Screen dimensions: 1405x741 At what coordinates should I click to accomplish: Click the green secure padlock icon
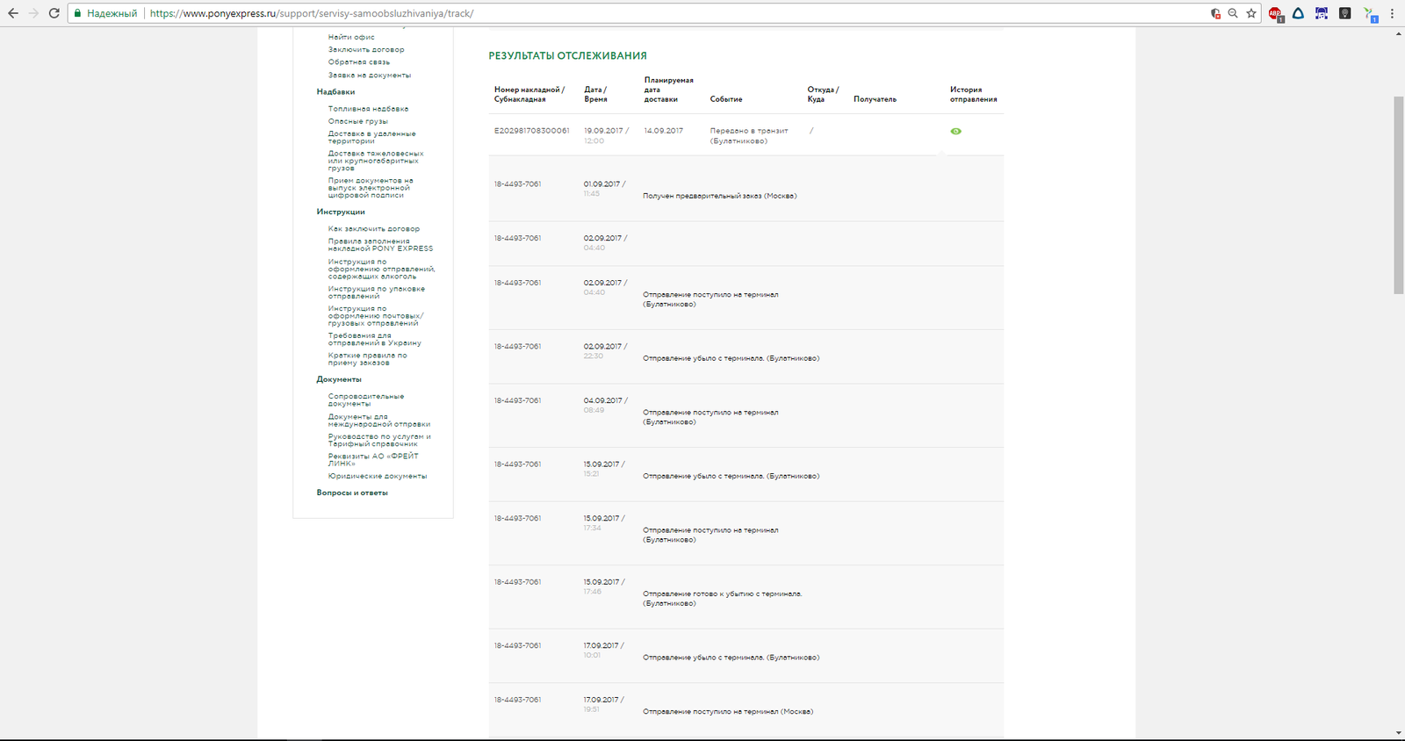77,13
